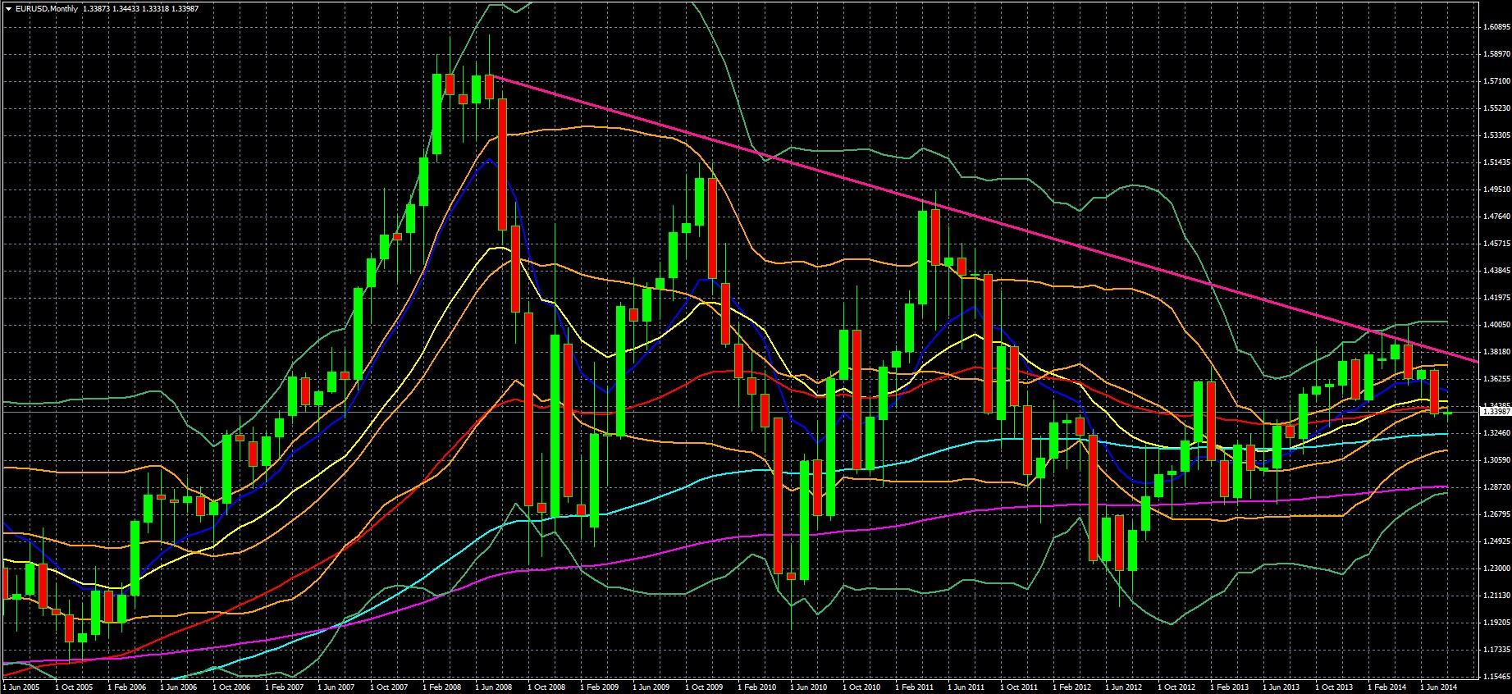Click the 1.33987 current price label
Image resolution: width=1512 pixels, height=694 pixels.
click(x=1496, y=411)
